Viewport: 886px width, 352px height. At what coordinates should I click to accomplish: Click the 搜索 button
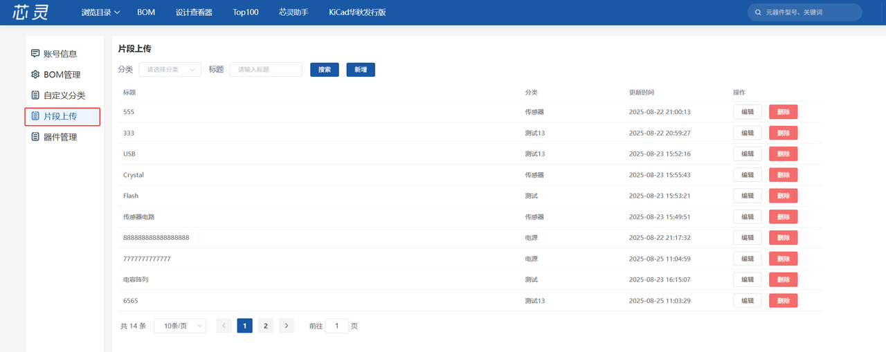point(324,69)
